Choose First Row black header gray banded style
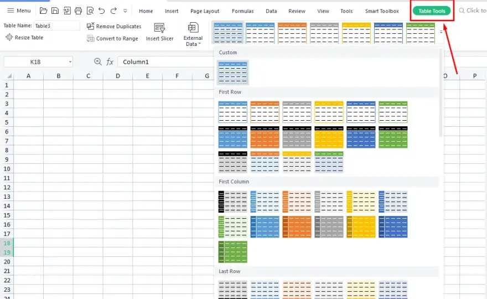This screenshot has height=299, width=487. [x=233, y=162]
